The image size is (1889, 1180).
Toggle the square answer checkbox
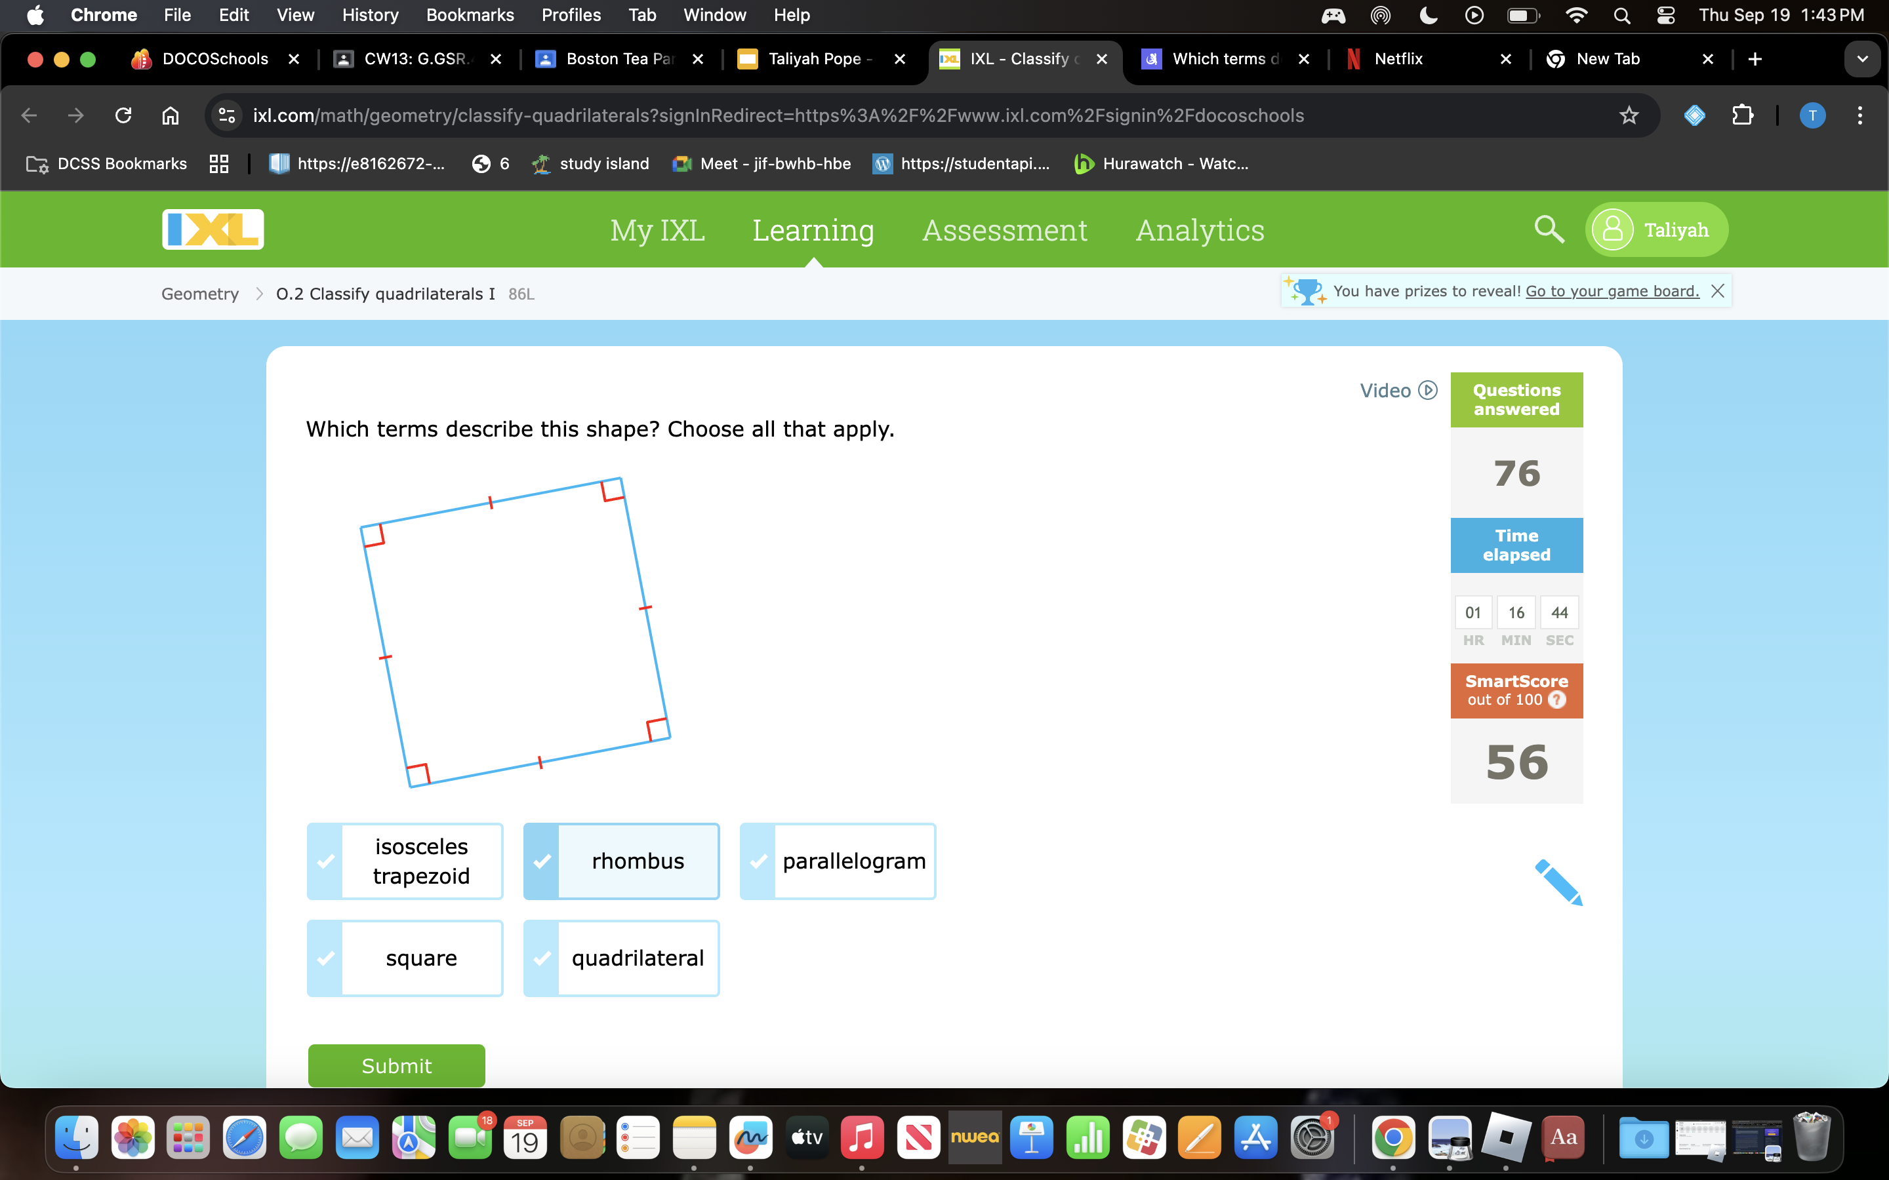click(325, 957)
